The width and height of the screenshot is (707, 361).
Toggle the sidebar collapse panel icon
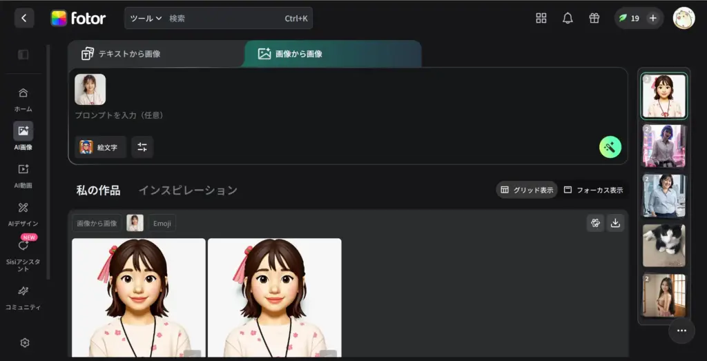click(23, 55)
